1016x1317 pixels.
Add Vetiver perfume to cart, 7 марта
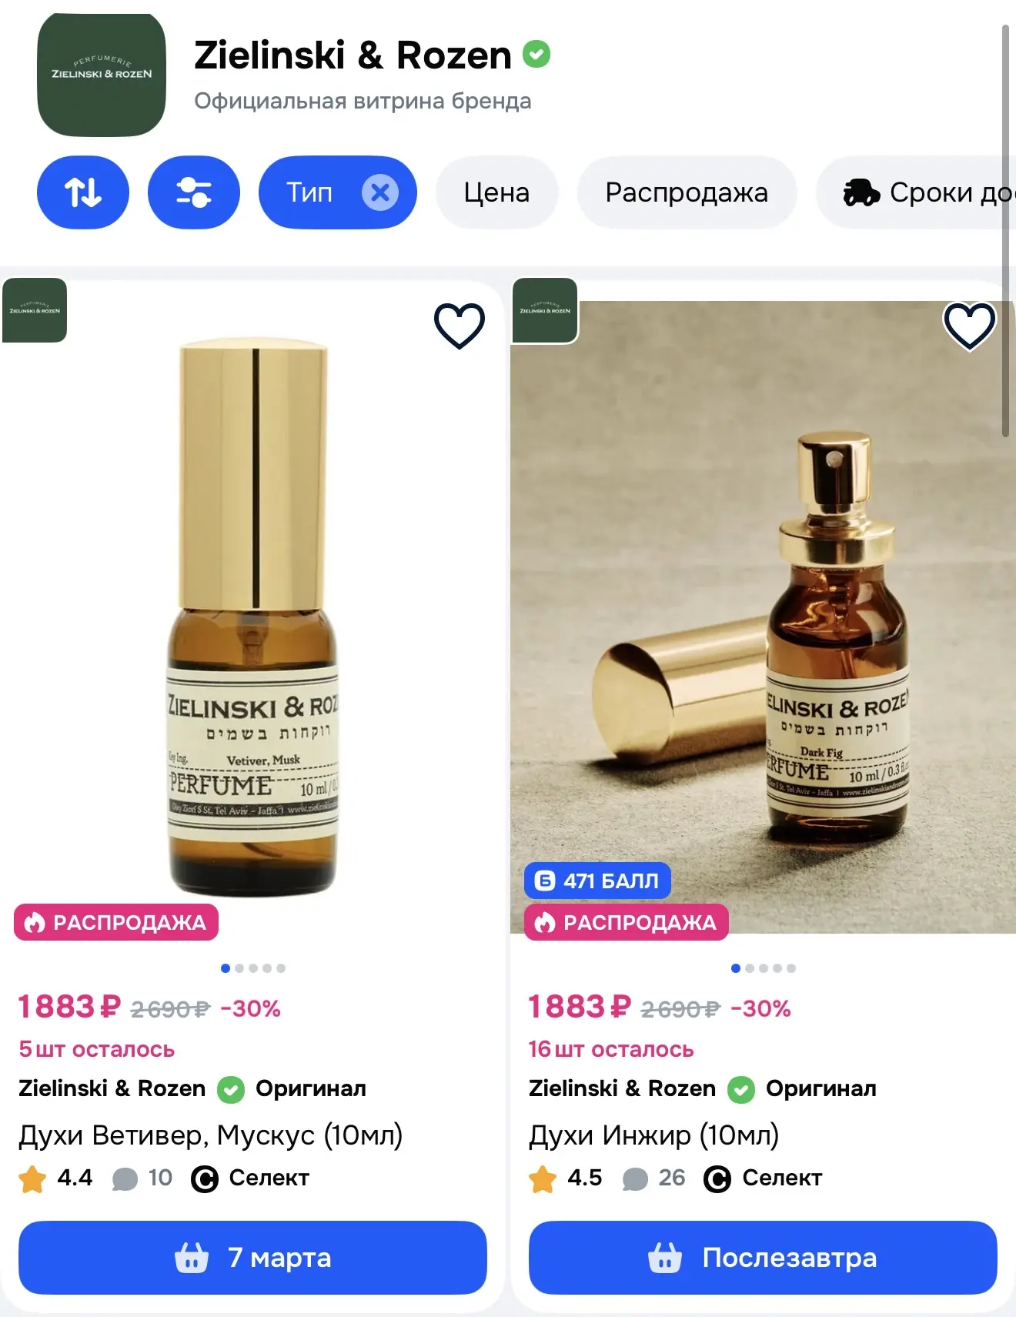coord(252,1257)
